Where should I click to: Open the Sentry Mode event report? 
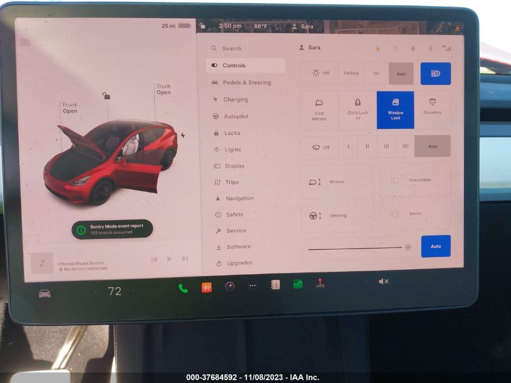[x=112, y=229]
